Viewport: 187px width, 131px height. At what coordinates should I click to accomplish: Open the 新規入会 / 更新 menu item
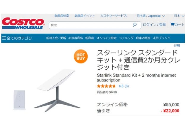coord(56,38)
